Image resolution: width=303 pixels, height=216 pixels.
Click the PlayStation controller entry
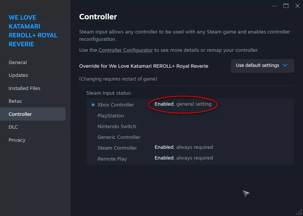pyautogui.click(x=111, y=116)
